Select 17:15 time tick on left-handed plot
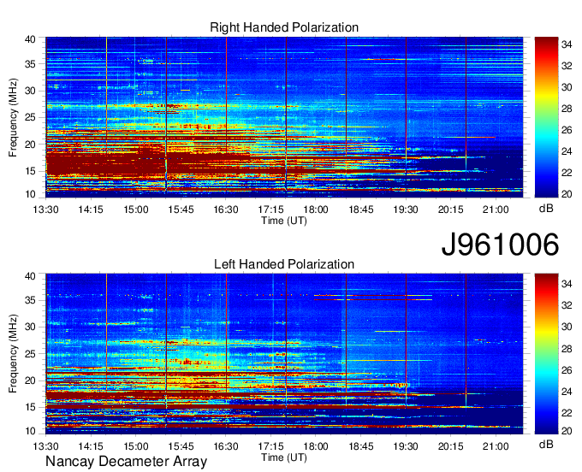Image resolution: width=582 pixels, height=472 pixels. pyautogui.click(x=271, y=446)
